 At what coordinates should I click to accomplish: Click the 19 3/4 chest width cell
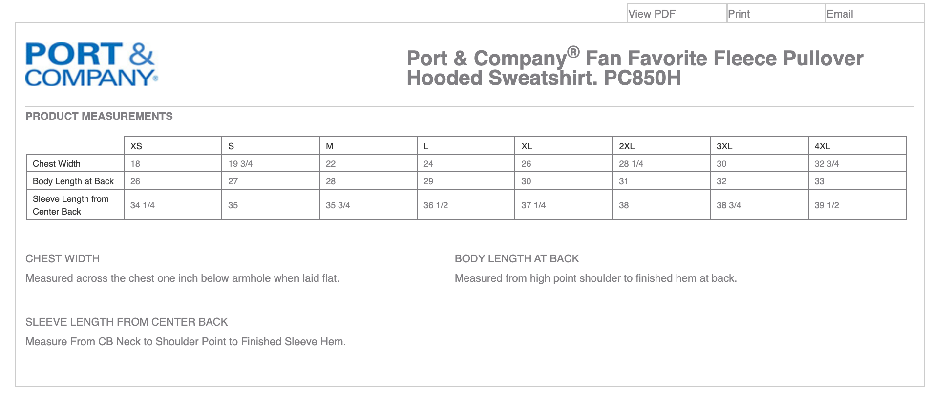pos(240,164)
